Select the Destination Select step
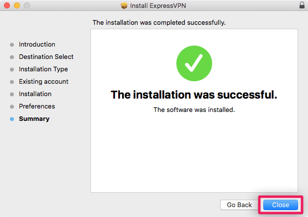Image resolution: width=308 pixels, height=217 pixels. (46, 57)
